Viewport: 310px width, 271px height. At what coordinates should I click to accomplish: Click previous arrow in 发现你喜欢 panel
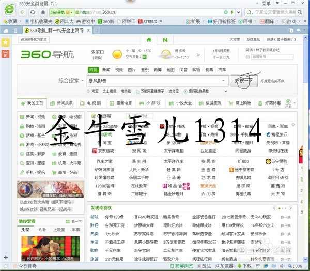pyautogui.click(x=274, y=208)
